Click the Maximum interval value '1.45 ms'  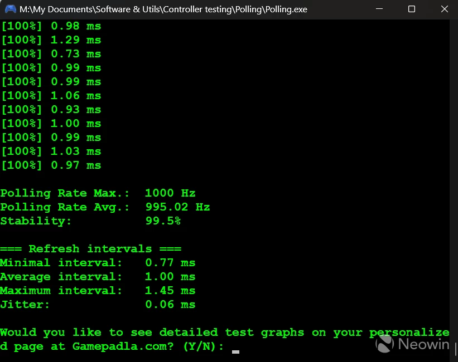click(x=170, y=291)
